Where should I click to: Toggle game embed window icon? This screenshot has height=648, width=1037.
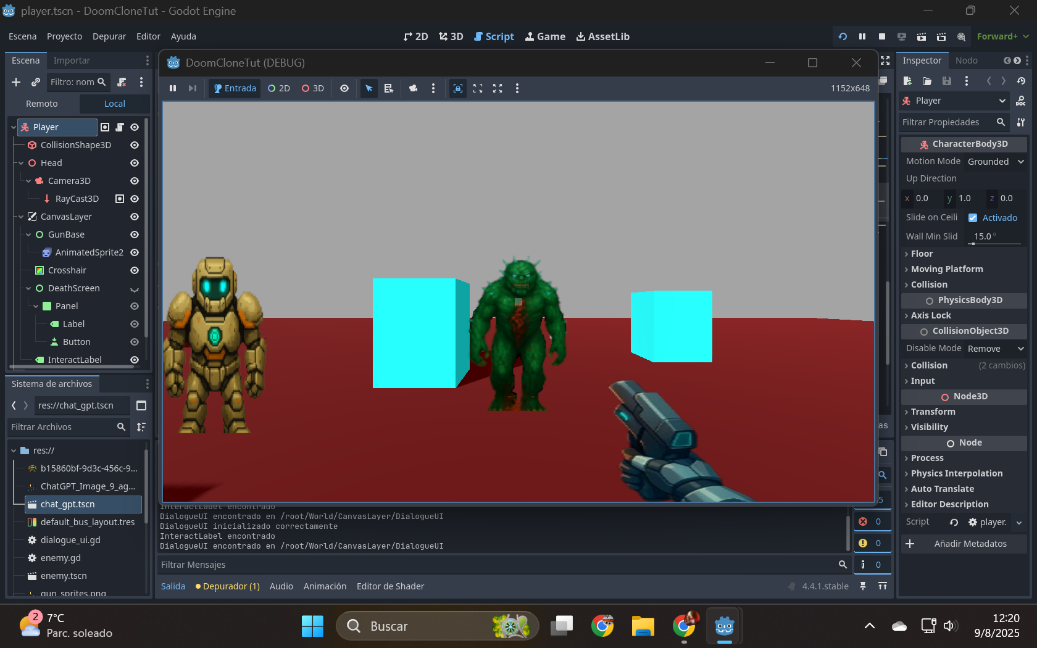[x=458, y=88]
